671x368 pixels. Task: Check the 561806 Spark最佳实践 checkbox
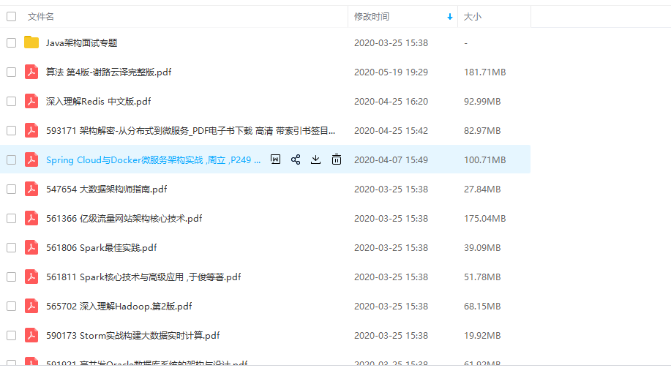click(x=12, y=248)
